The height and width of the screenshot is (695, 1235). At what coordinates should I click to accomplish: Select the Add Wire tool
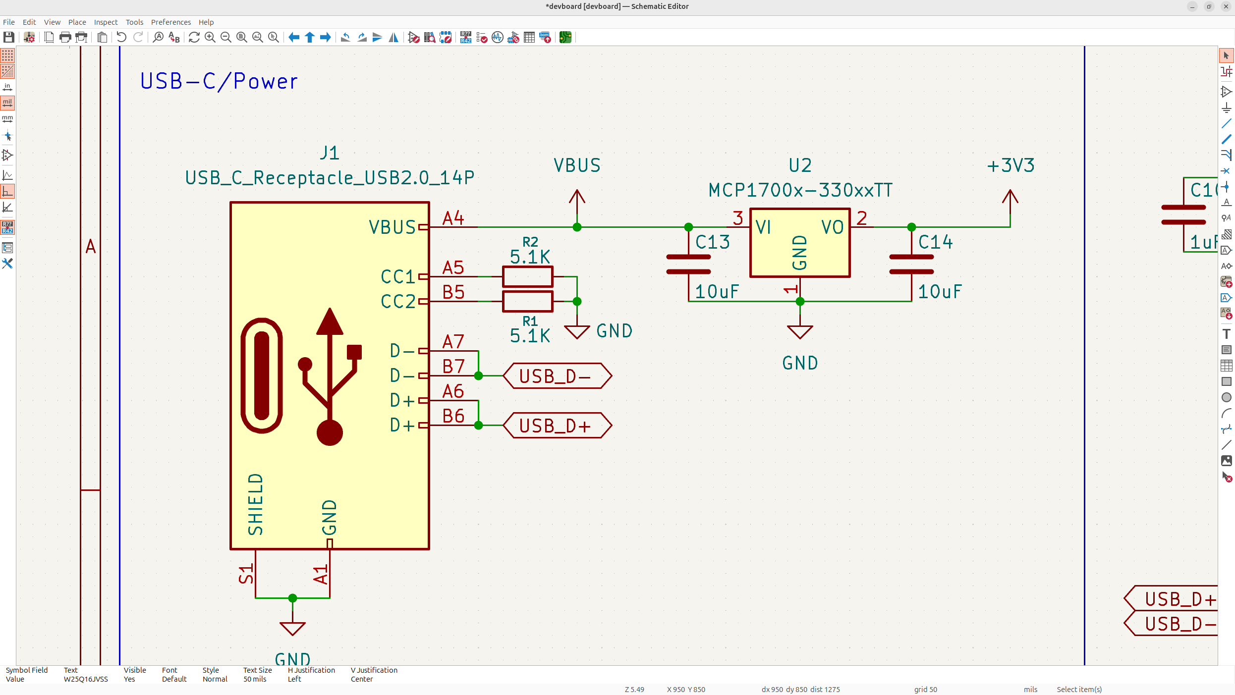point(1226,124)
